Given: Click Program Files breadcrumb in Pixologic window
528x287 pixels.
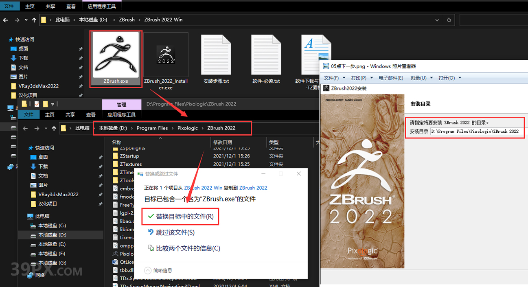Looking at the screenshot, I should pos(152,128).
